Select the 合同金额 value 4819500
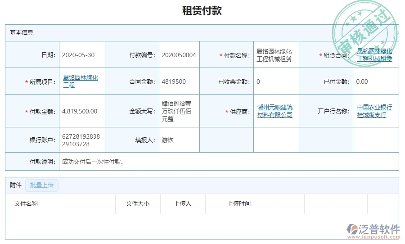The image size is (405, 244). (x=174, y=81)
